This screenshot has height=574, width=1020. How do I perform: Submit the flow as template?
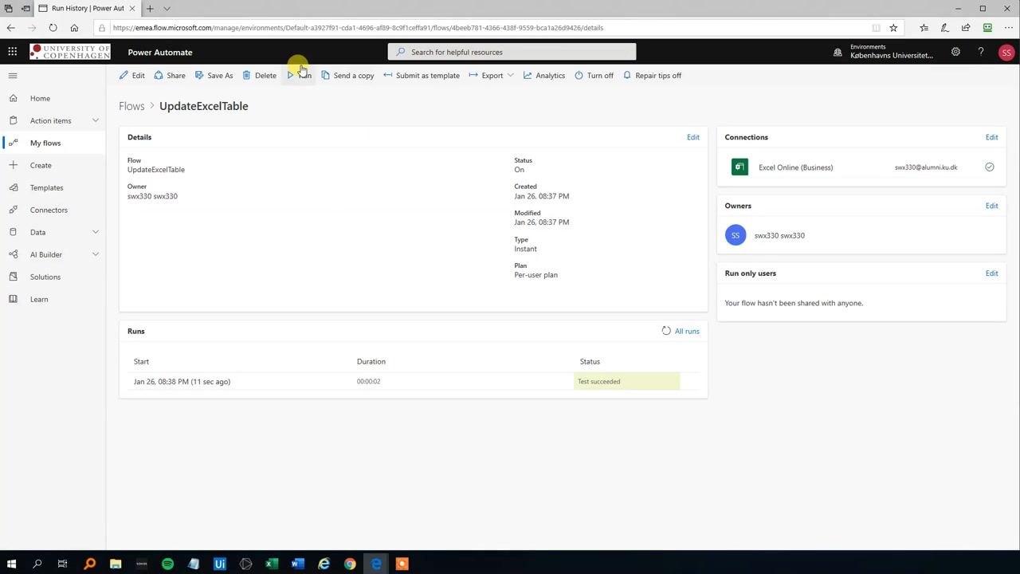(x=422, y=76)
